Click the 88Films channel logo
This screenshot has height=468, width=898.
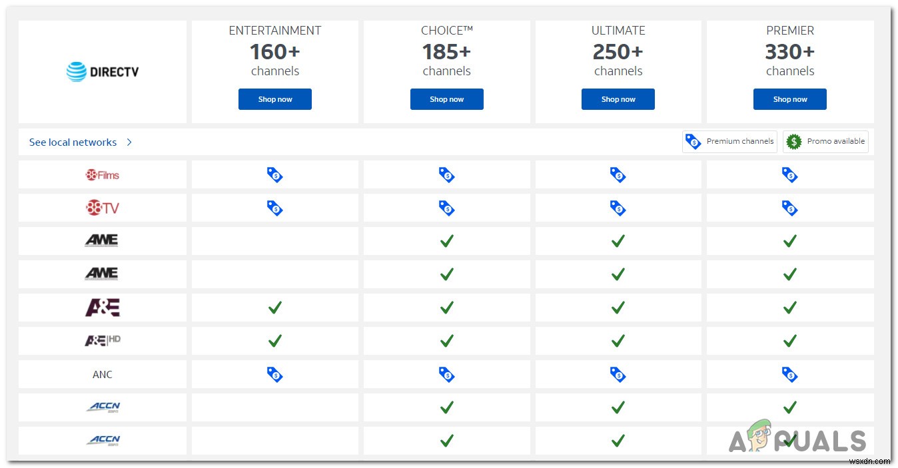pos(102,174)
